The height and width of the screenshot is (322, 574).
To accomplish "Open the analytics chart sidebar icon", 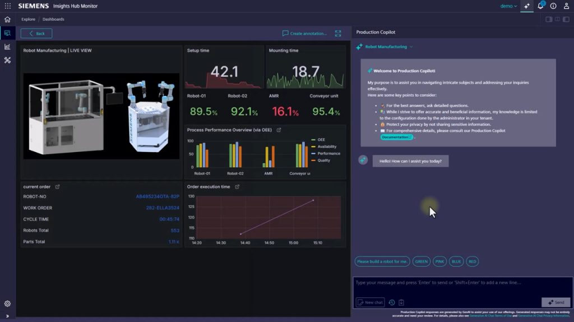I will 7,47.
